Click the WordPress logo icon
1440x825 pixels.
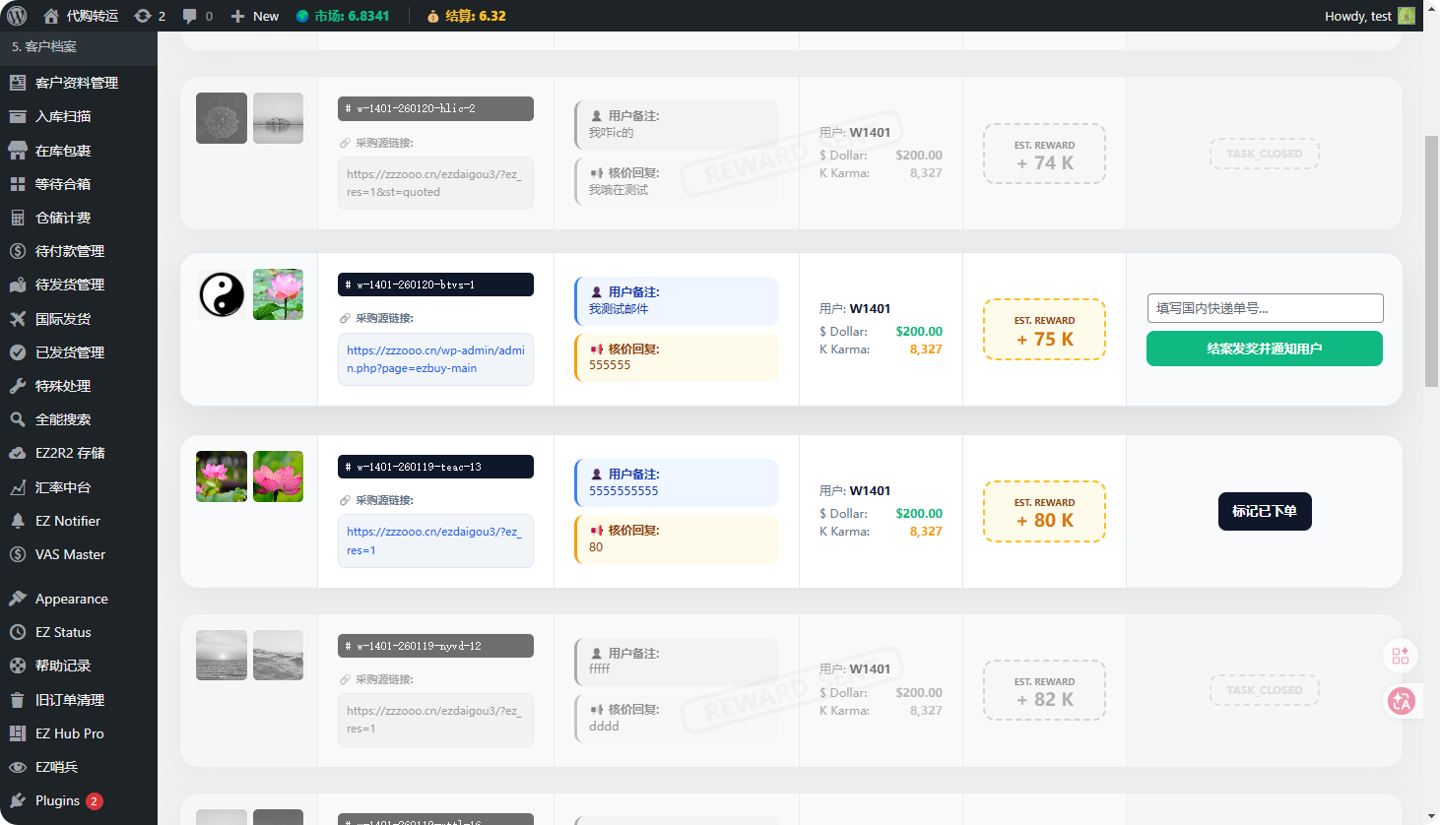coord(17,16)
